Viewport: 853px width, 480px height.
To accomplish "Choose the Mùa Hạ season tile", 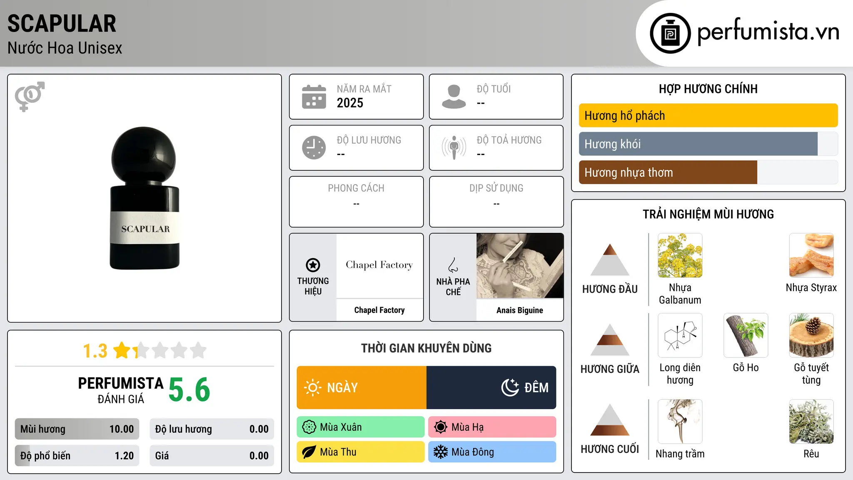I will (492, 427).
